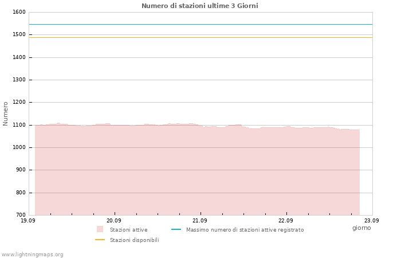This screenshot has width=401, height=258.
Task: Click the blue Massimo numero legend line
Action: (x=176, y=229)
